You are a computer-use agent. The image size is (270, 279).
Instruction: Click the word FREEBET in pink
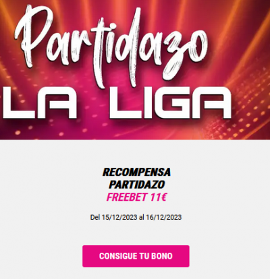127,197
